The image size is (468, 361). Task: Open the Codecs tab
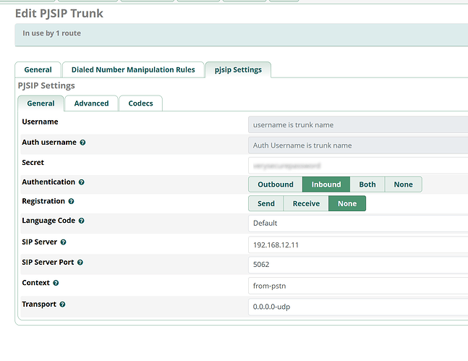(x=140, y=103)
